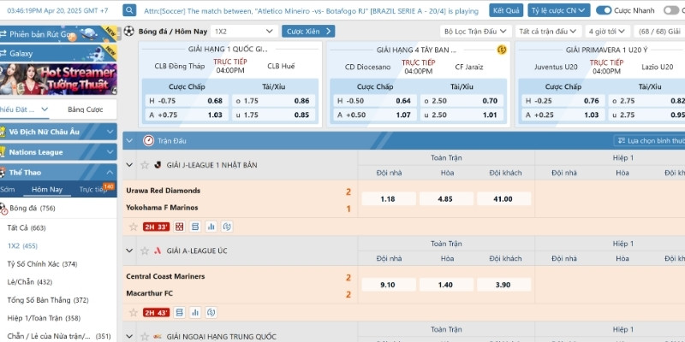Click the Kết Quả button
Image resolution: width=685 pixels, height=342 pixels.
pos(506,10)
